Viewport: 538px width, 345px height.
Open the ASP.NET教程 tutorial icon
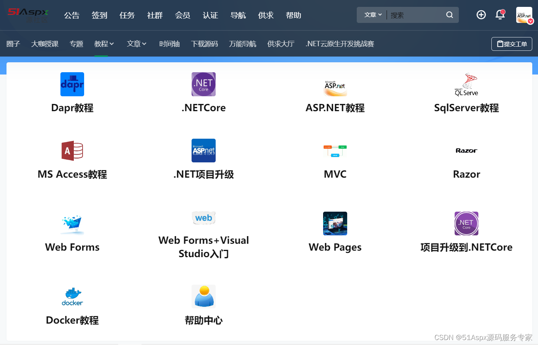[x=335, y=87]
